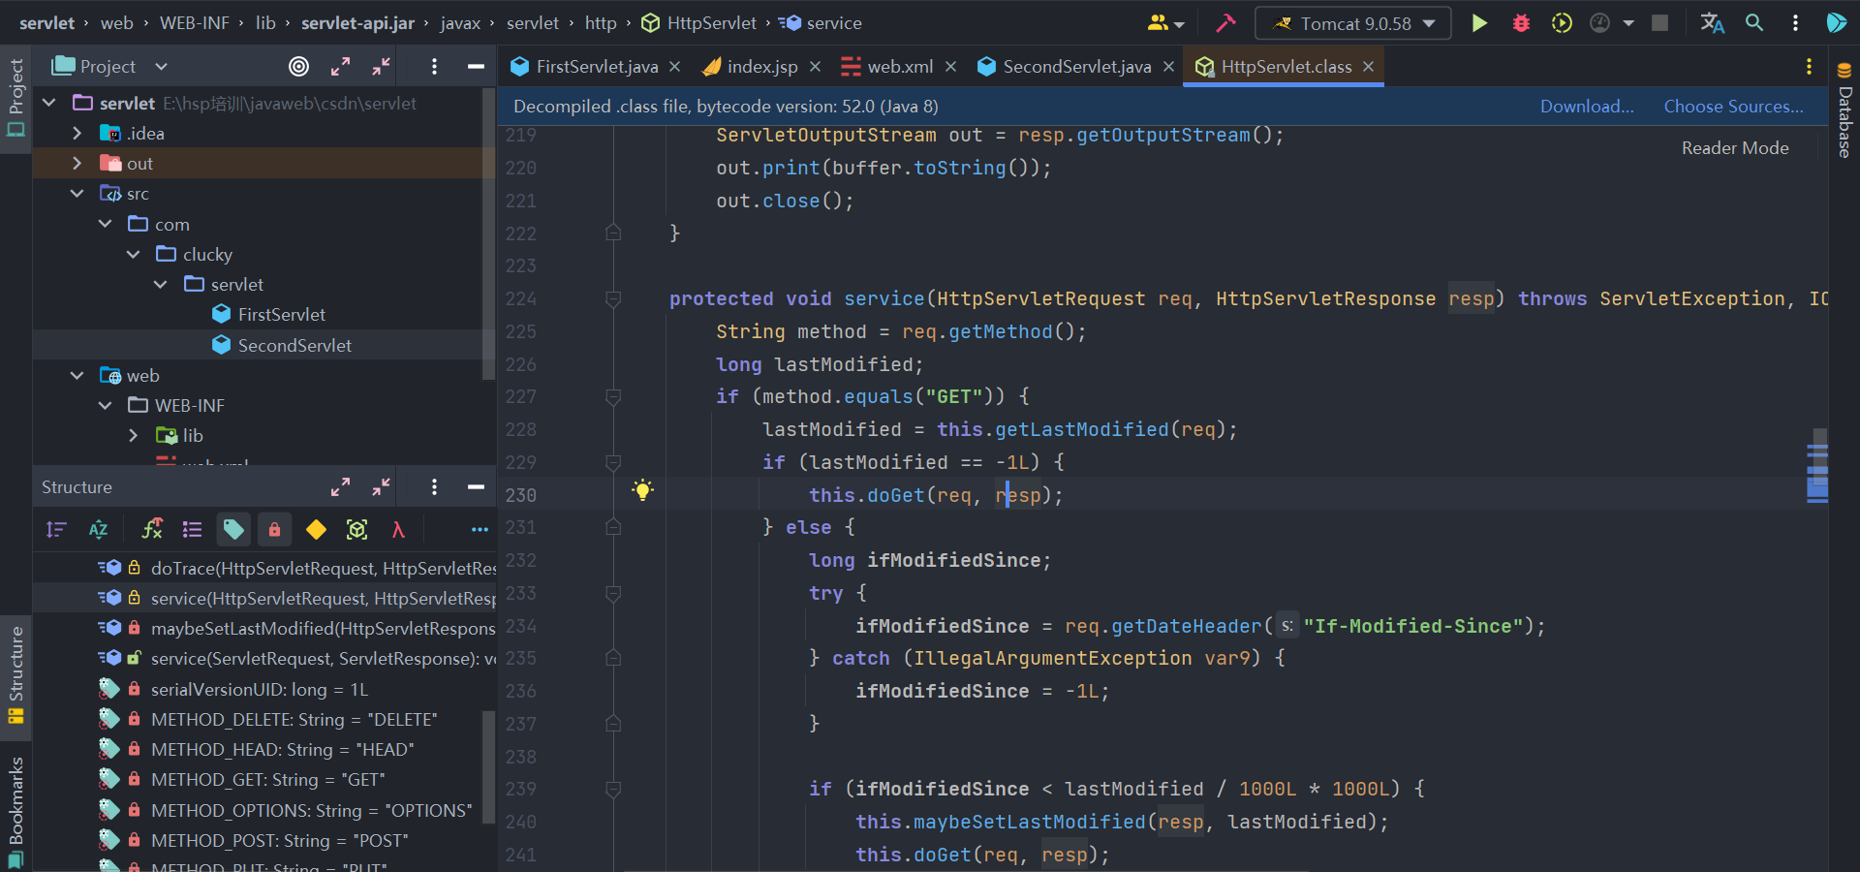Expand all in Structure panel
Viewport: 1860px width, 872px height.
(340, 486)
